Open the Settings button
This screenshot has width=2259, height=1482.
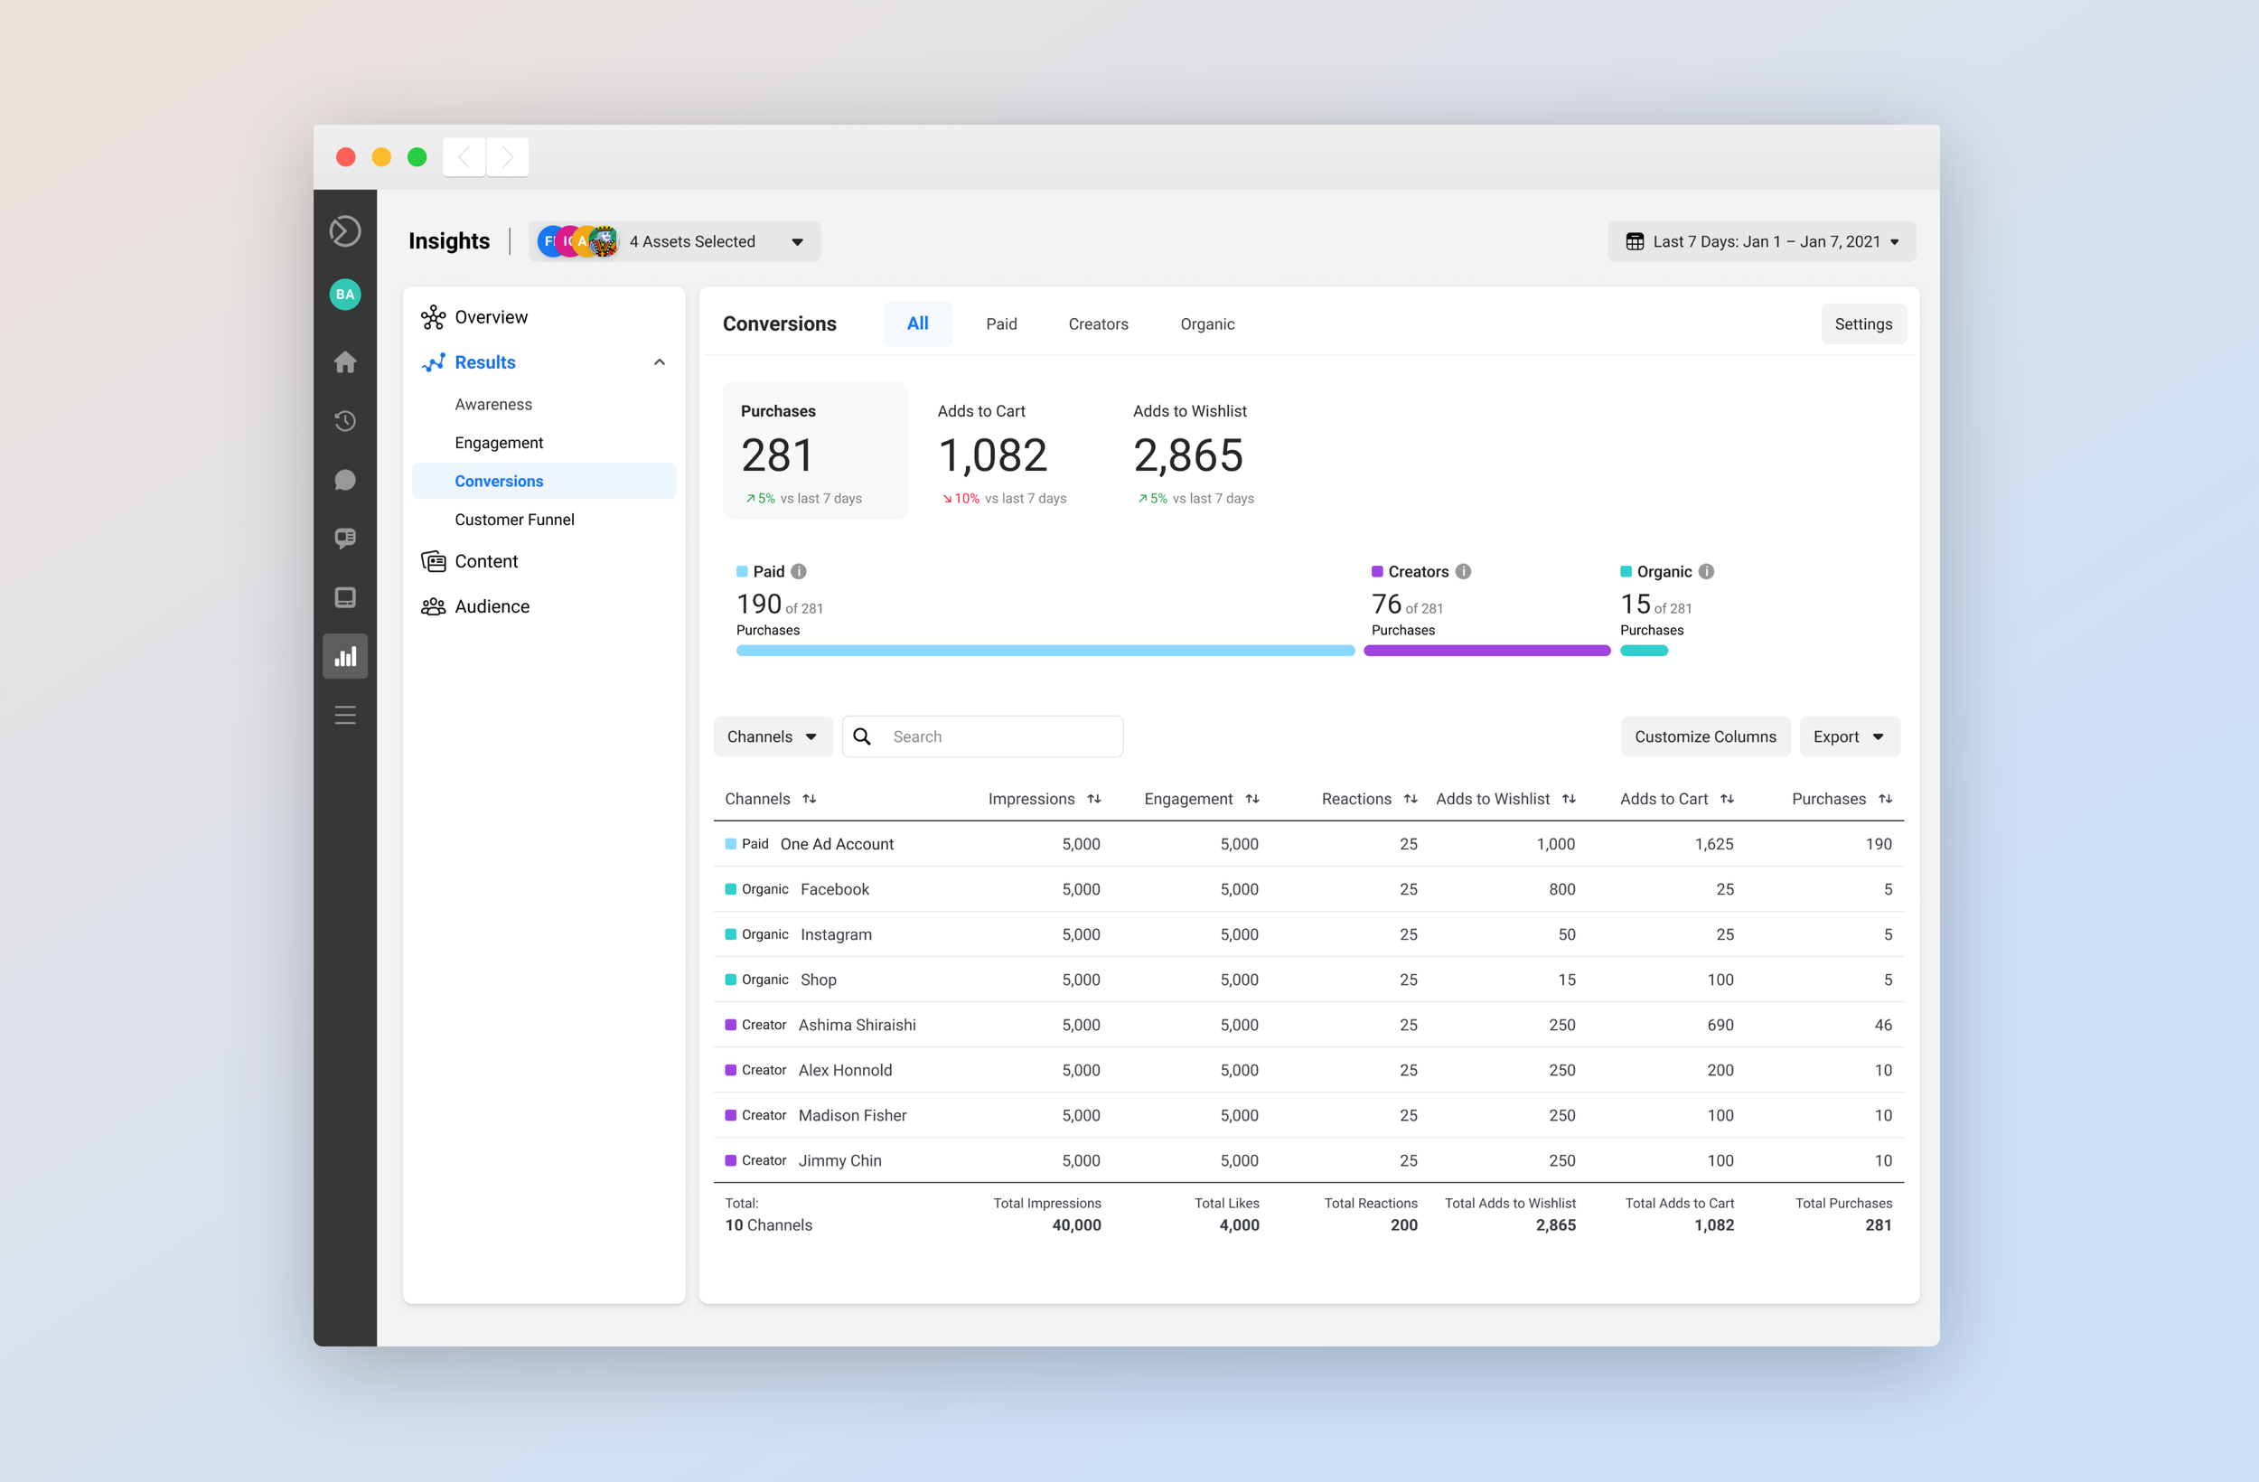click(1862, 324)
